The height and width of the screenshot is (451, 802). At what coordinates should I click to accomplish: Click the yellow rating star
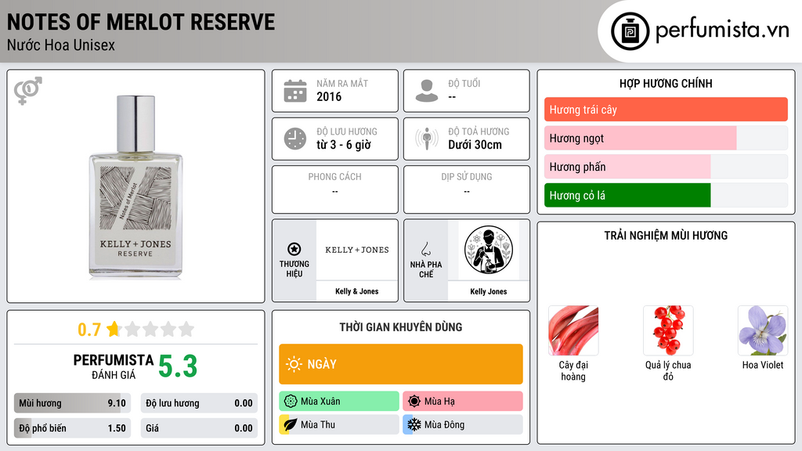(114, 329)
